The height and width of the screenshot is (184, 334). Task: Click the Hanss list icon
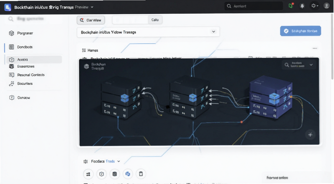(x=84, y=50)
